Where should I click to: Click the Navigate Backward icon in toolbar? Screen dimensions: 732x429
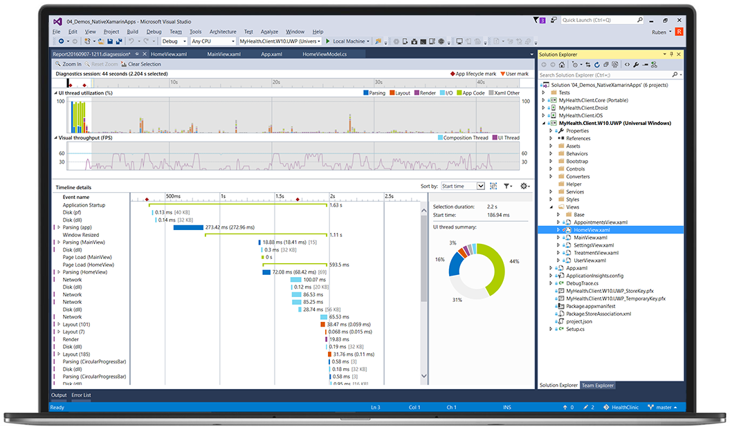61,41
